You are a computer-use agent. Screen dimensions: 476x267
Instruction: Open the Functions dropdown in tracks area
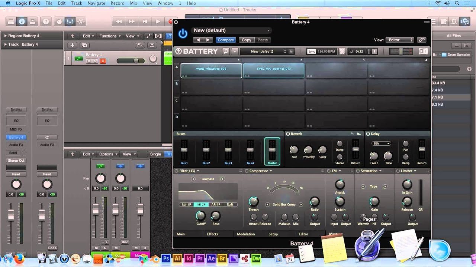(x=110, y=36)
